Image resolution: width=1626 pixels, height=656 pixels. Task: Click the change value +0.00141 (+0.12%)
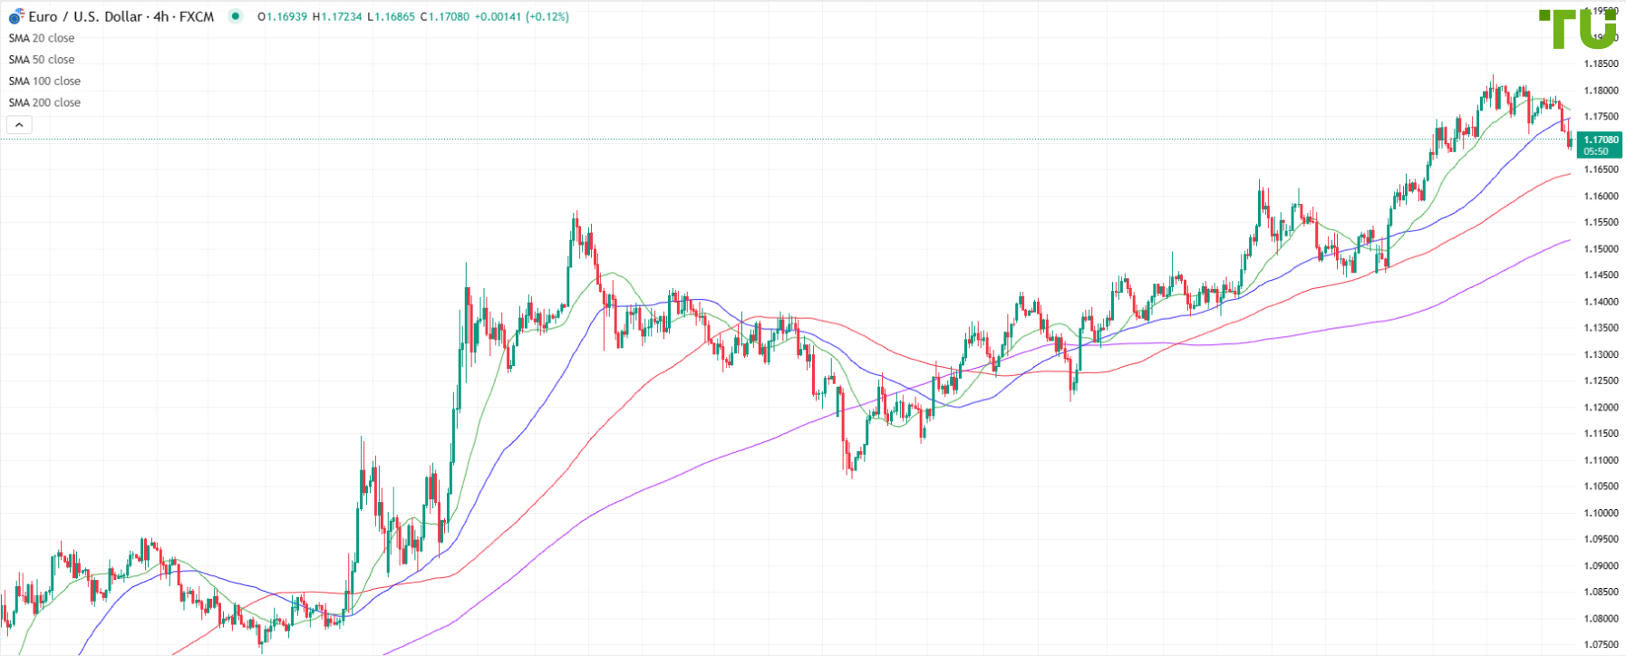(x=522, y=16)
